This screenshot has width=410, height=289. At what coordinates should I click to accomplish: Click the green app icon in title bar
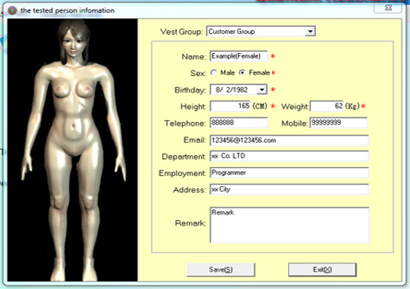point(12,10)
